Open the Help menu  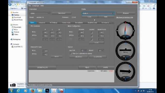click(x=42, y=6)
